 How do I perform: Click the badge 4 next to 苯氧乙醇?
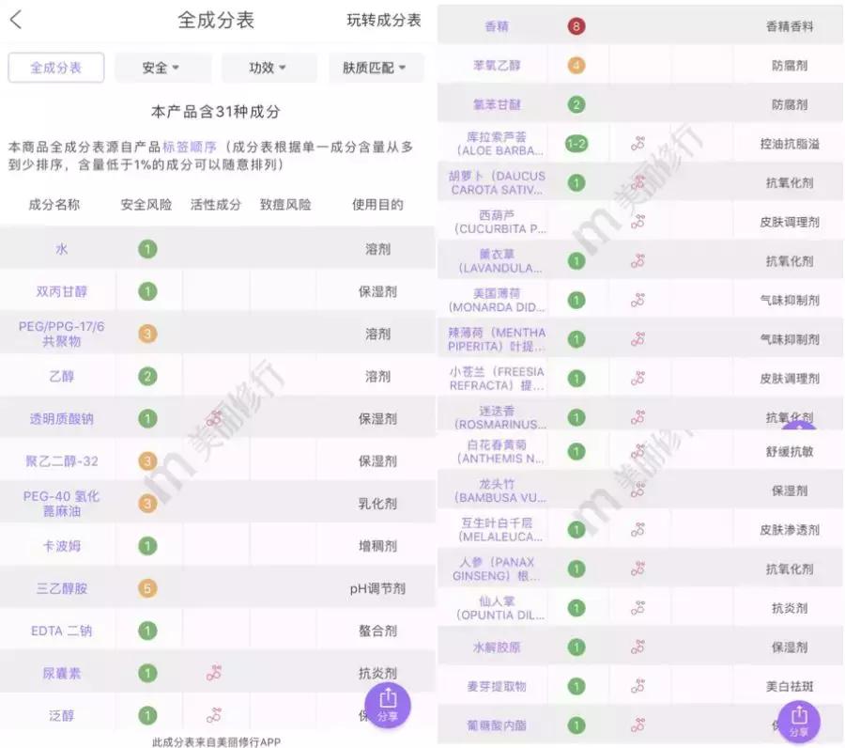[574, 65]
